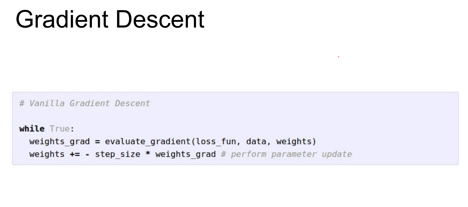Click the asterisk multiplication operator
468x207 pixels.
click(148, 154)
